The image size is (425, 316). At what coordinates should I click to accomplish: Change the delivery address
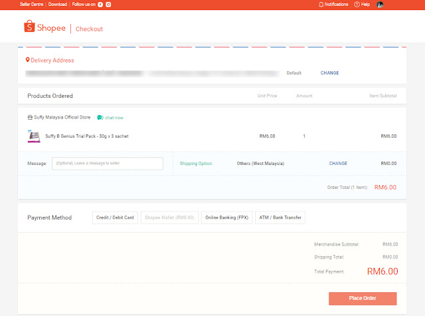pyautogui.click(x=329, y=73)
